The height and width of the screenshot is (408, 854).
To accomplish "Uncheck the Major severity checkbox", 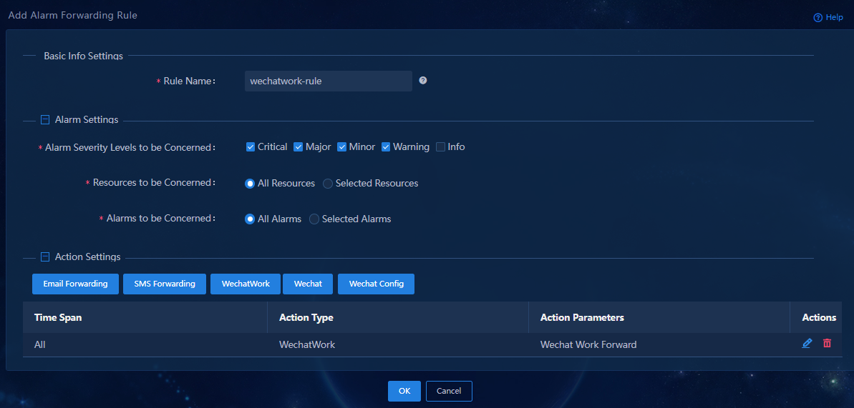I will (x=298, y=147).
